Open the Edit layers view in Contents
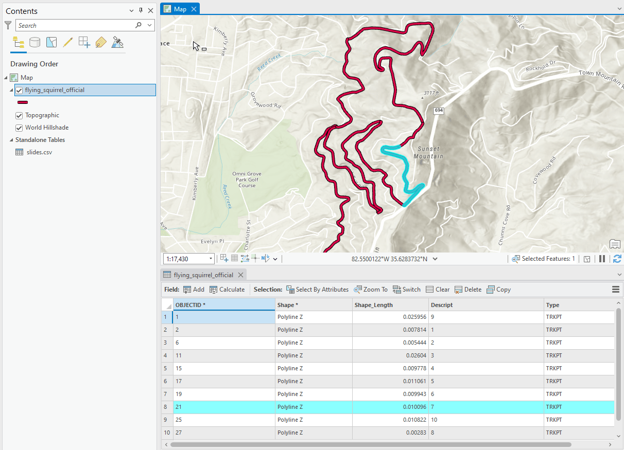 pos(68,42)
